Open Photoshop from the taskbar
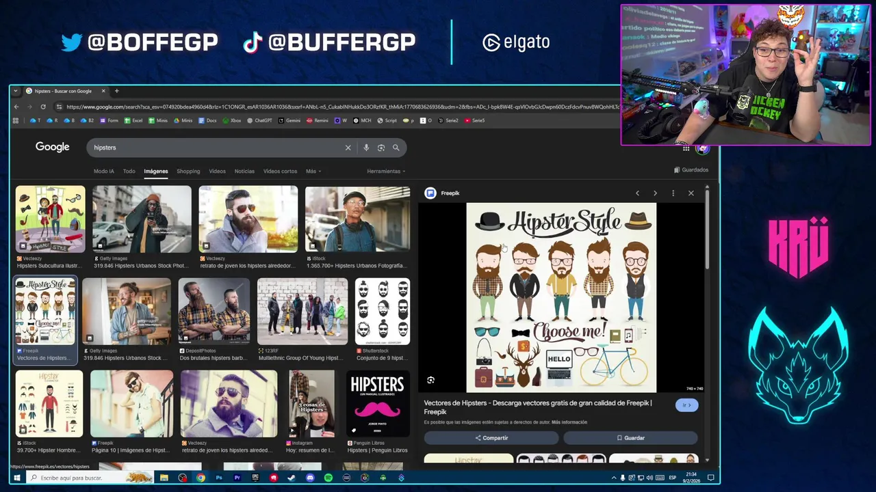The height and width of the screenshot is (492, 876). coord(219,478)
